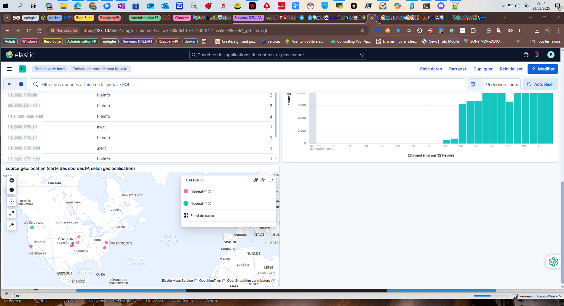Open the saved query filter menu
Image resolution: width=564 pixels, height=306 pixels.
[9, 84]
